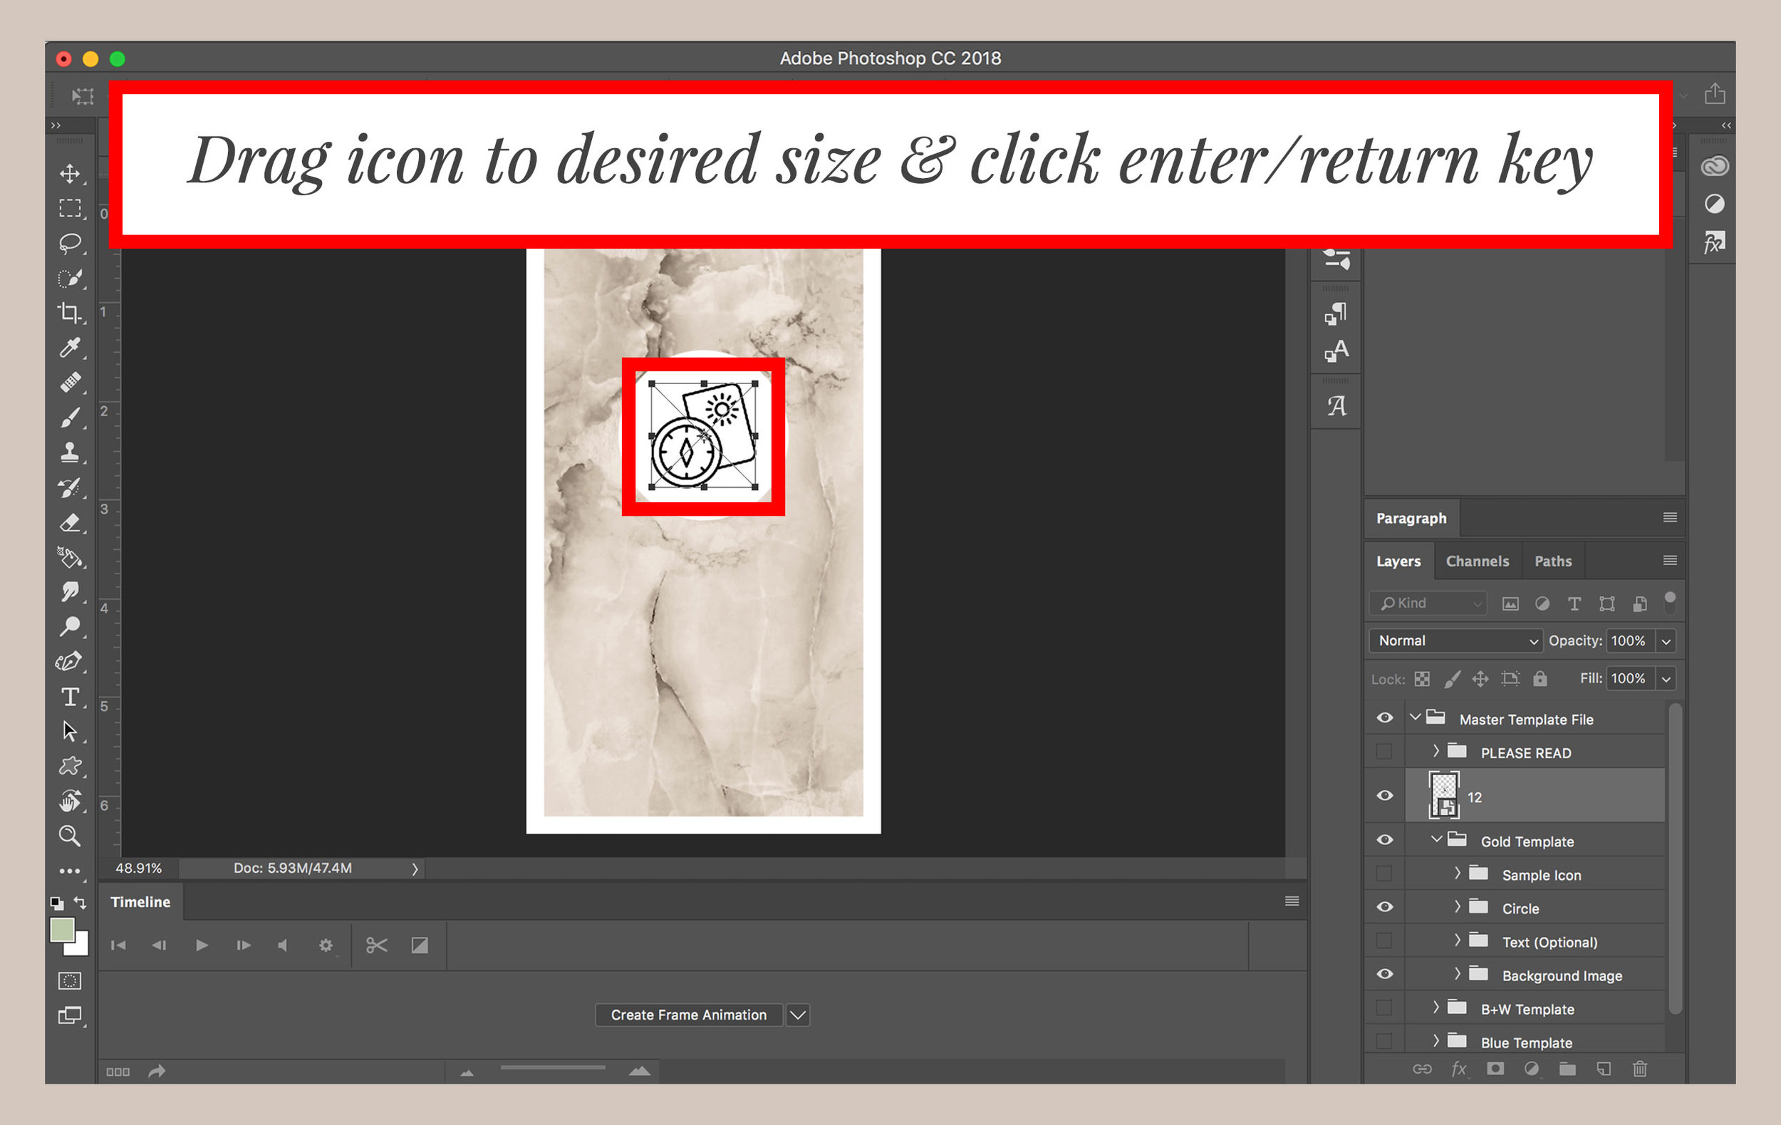Viewport: 1781px width, 1125px height.
Task: Switch to the Channels tab
Action: click(x=1477, y=561)
